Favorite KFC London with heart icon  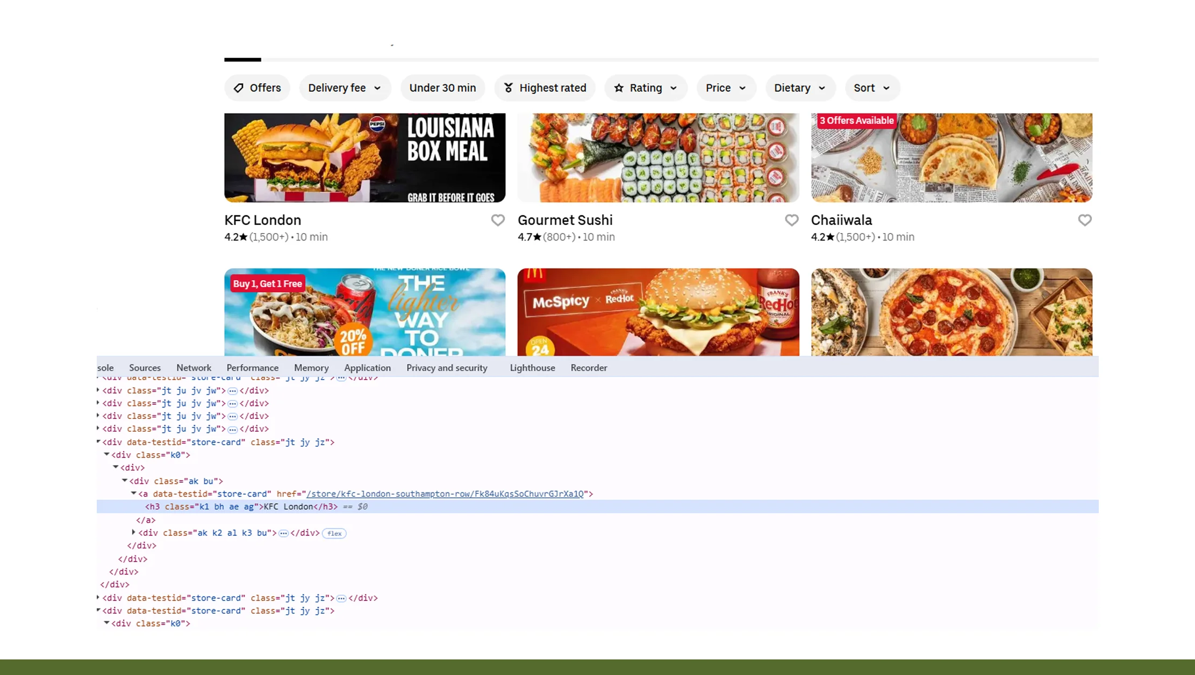(498, 220)
